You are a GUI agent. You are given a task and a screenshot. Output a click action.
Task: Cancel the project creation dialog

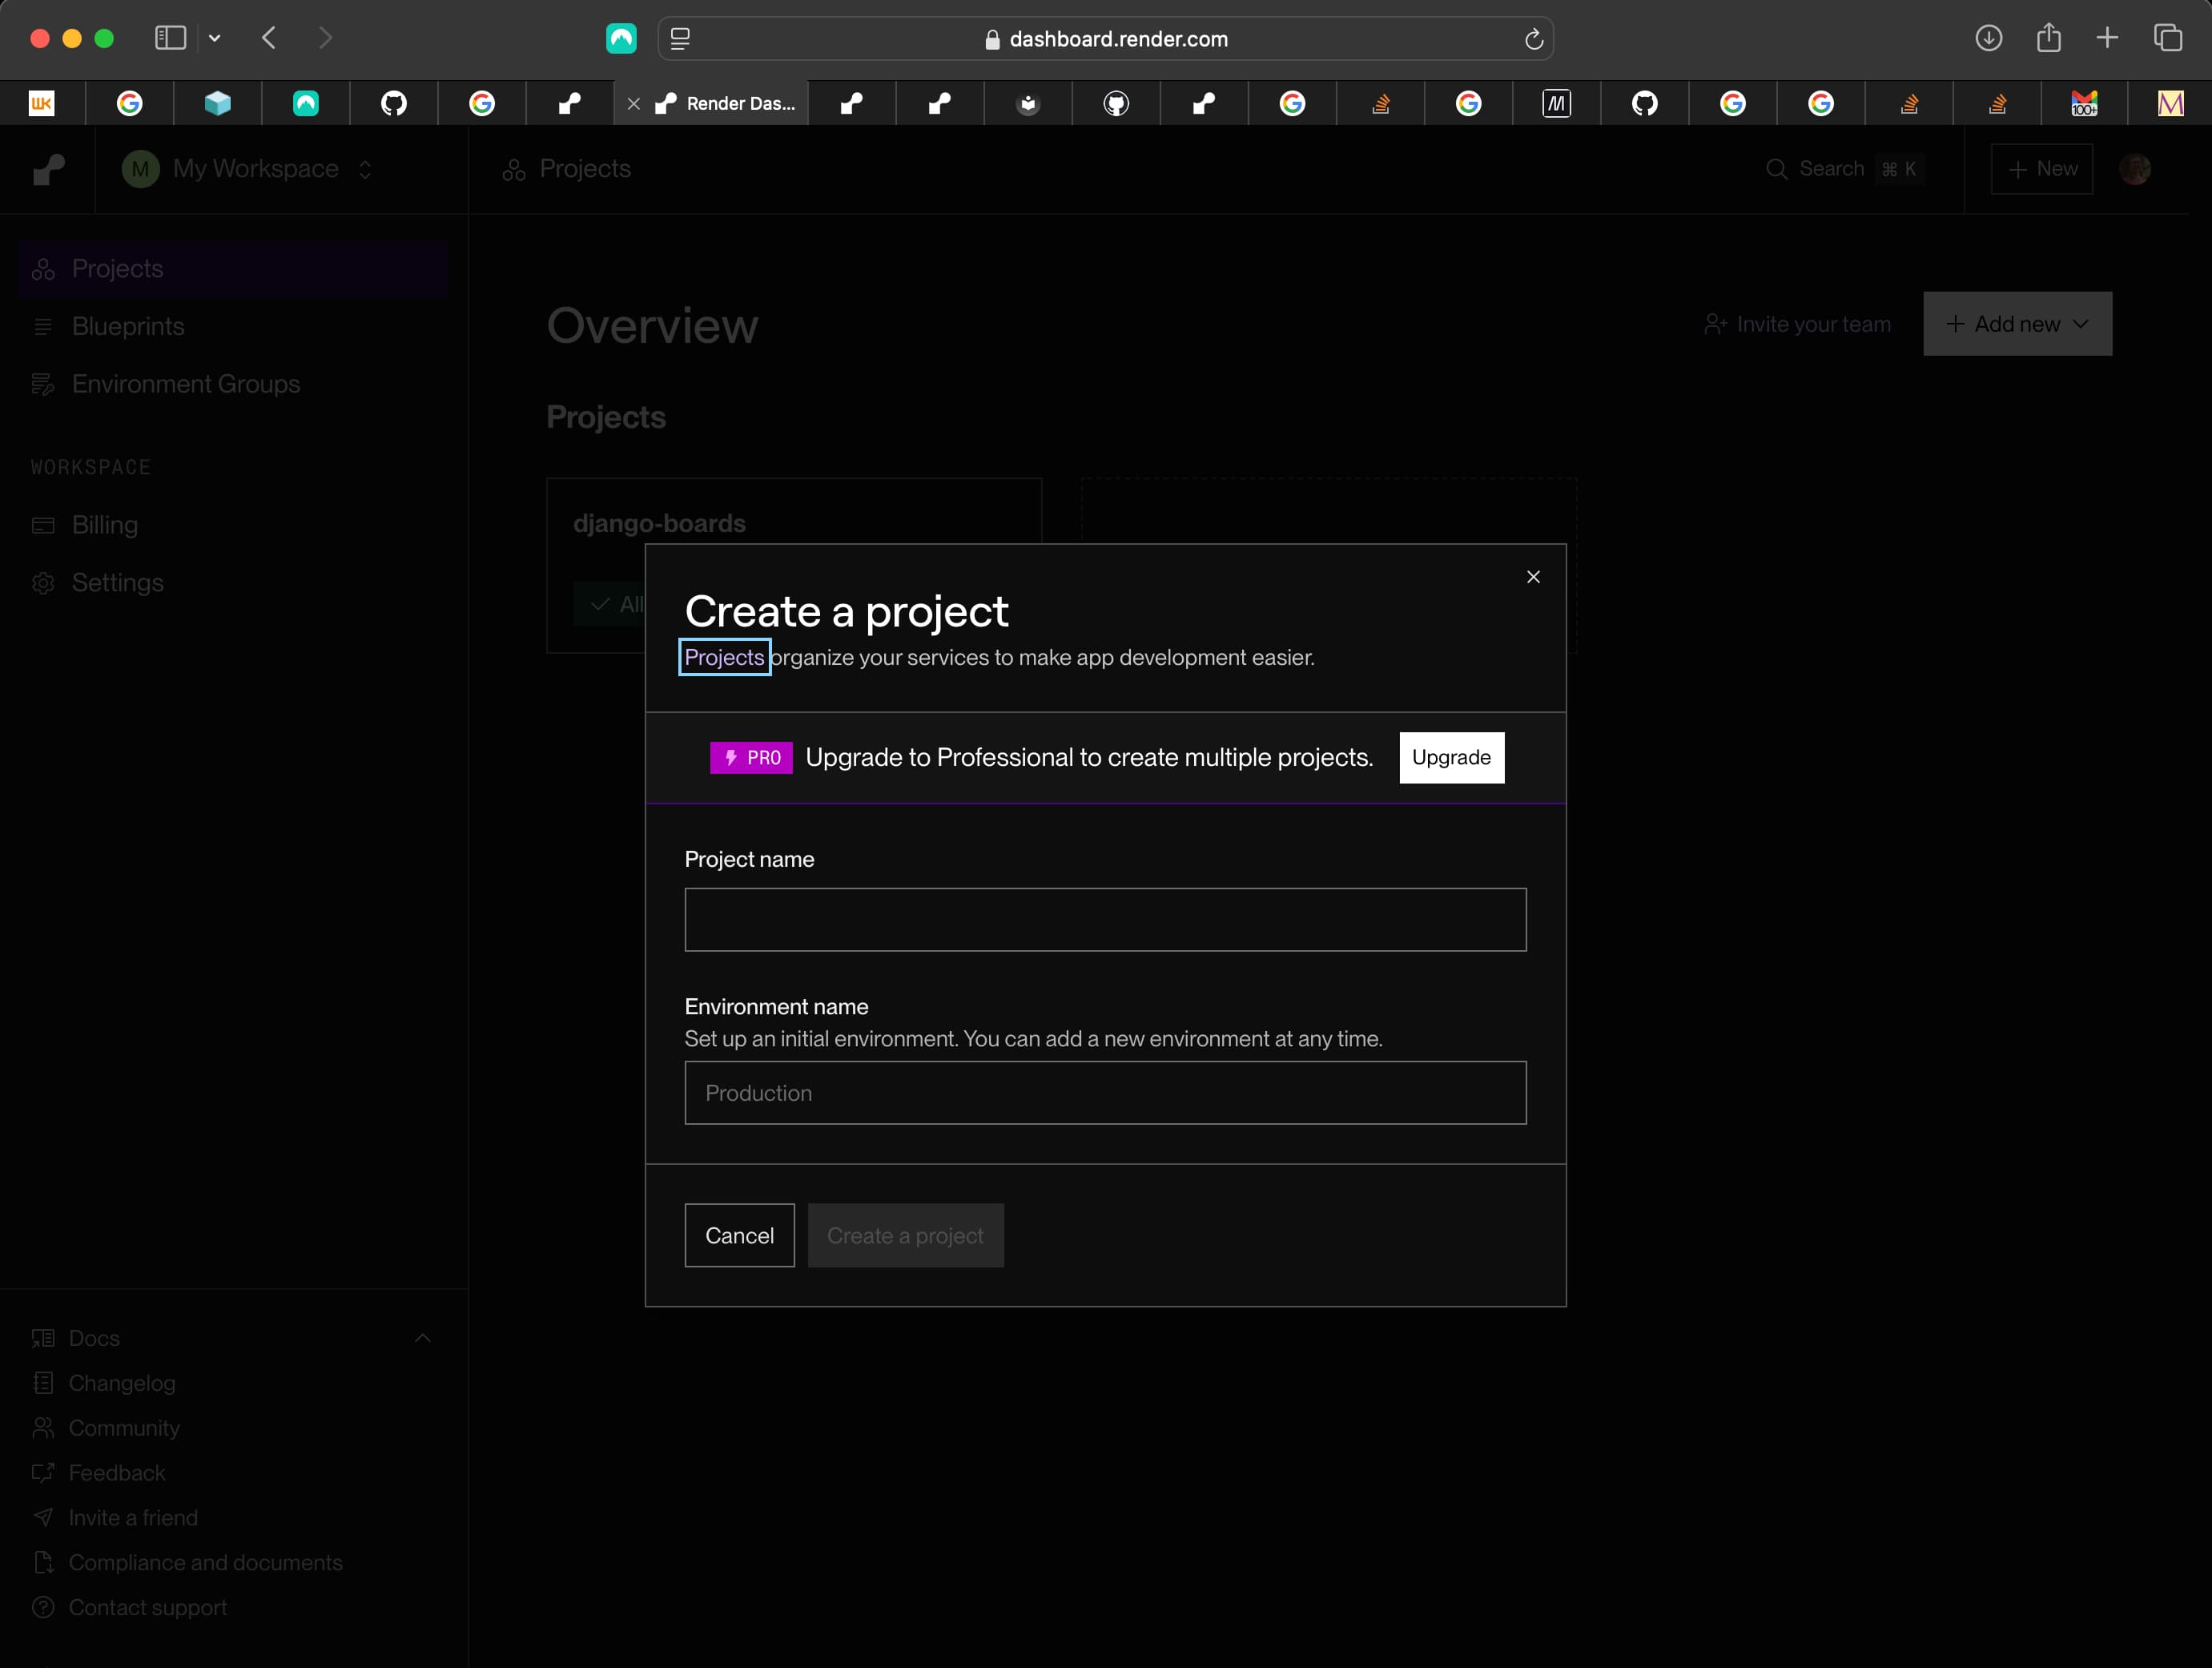click(x=739, y=1235)
